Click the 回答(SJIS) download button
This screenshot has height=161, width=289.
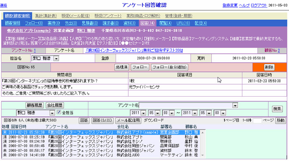tap(102, 121)
